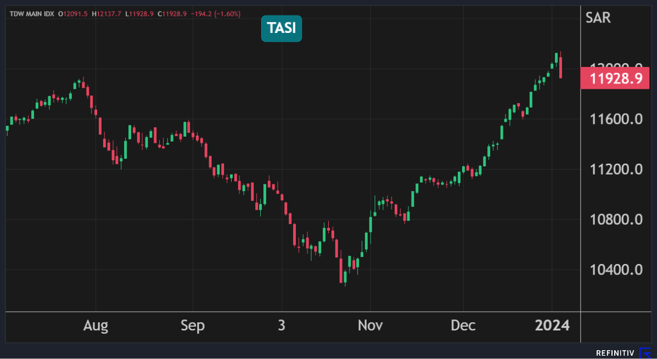This screenshot has height=359, width=657.
Task: Click the Aug label on time axis
Action: pyautogui.click(x=96, y=326)
